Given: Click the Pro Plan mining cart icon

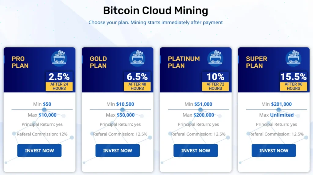Looking at the screenshot, I should coord(59,58).
